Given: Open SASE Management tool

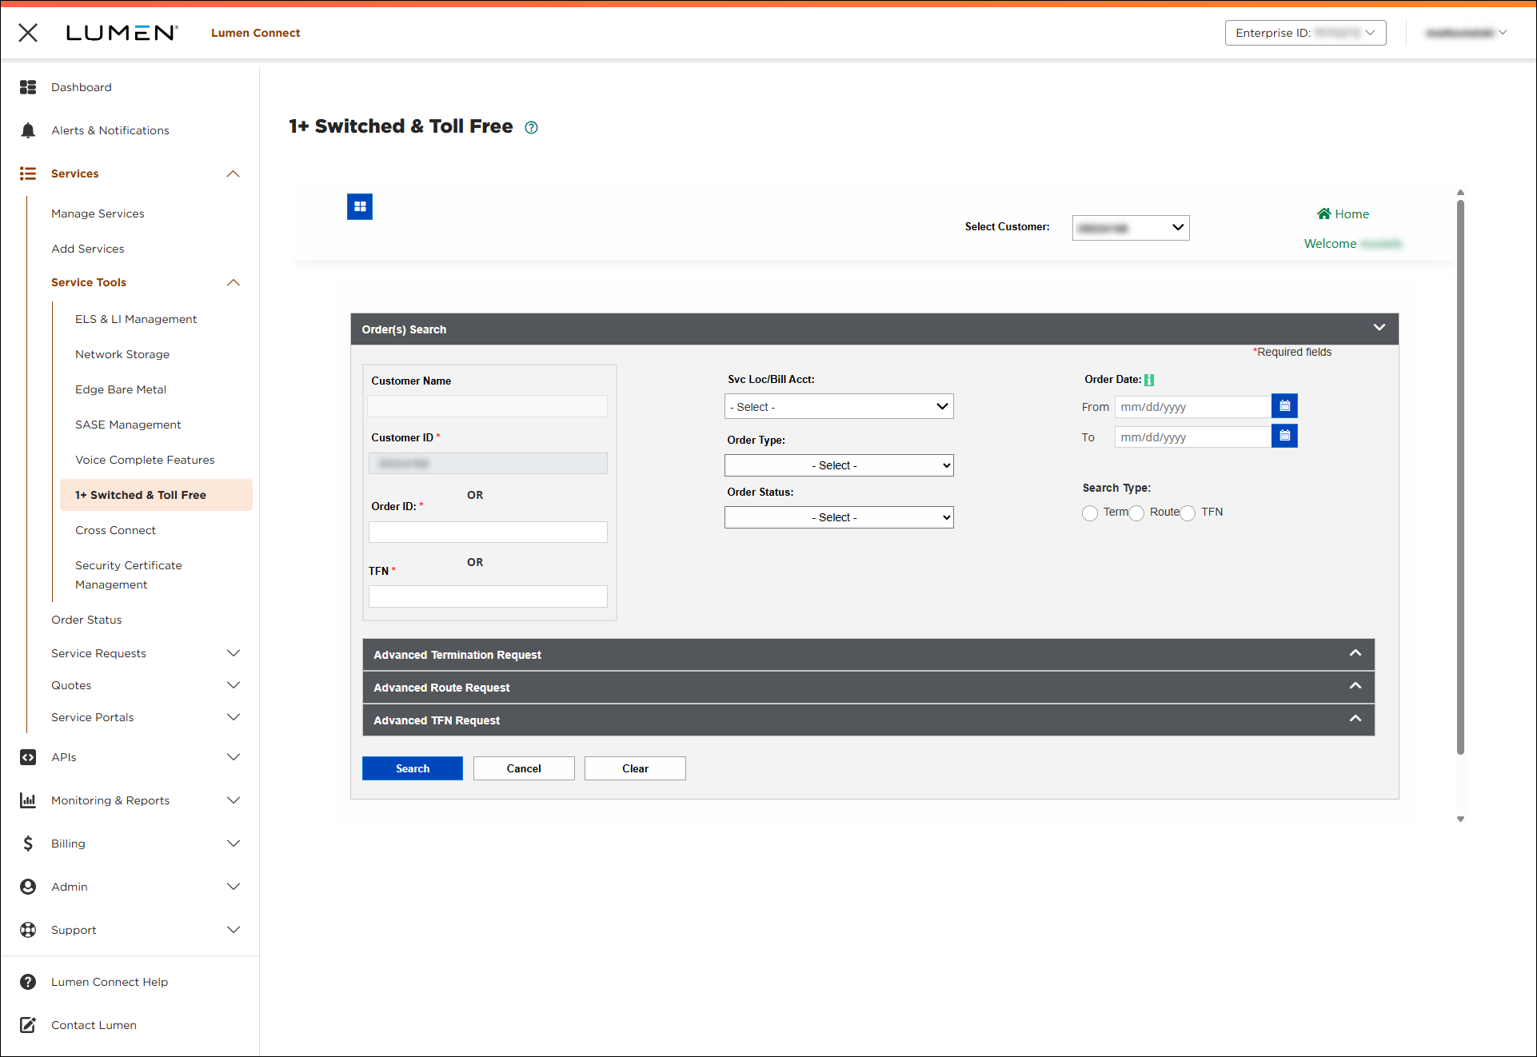Looking at the screenshot, I should tap(128, 425).
